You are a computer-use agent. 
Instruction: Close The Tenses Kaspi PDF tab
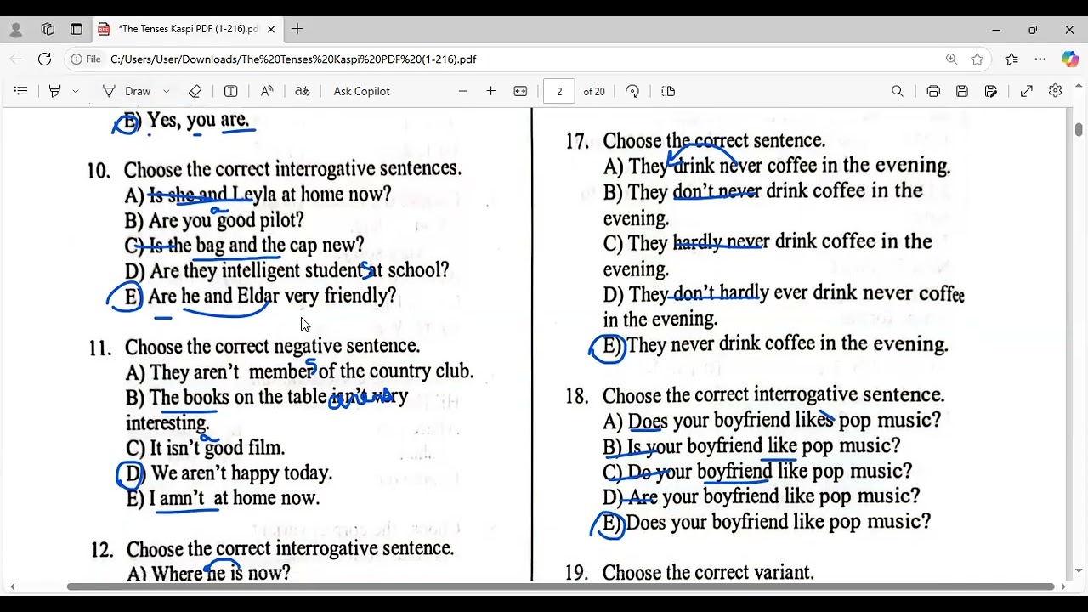pyautogui.click(x=271, y=29)
